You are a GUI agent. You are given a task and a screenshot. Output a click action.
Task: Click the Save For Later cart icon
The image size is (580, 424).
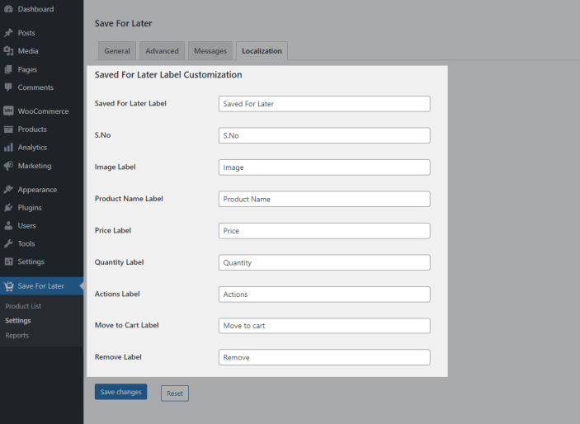[8, 286]
